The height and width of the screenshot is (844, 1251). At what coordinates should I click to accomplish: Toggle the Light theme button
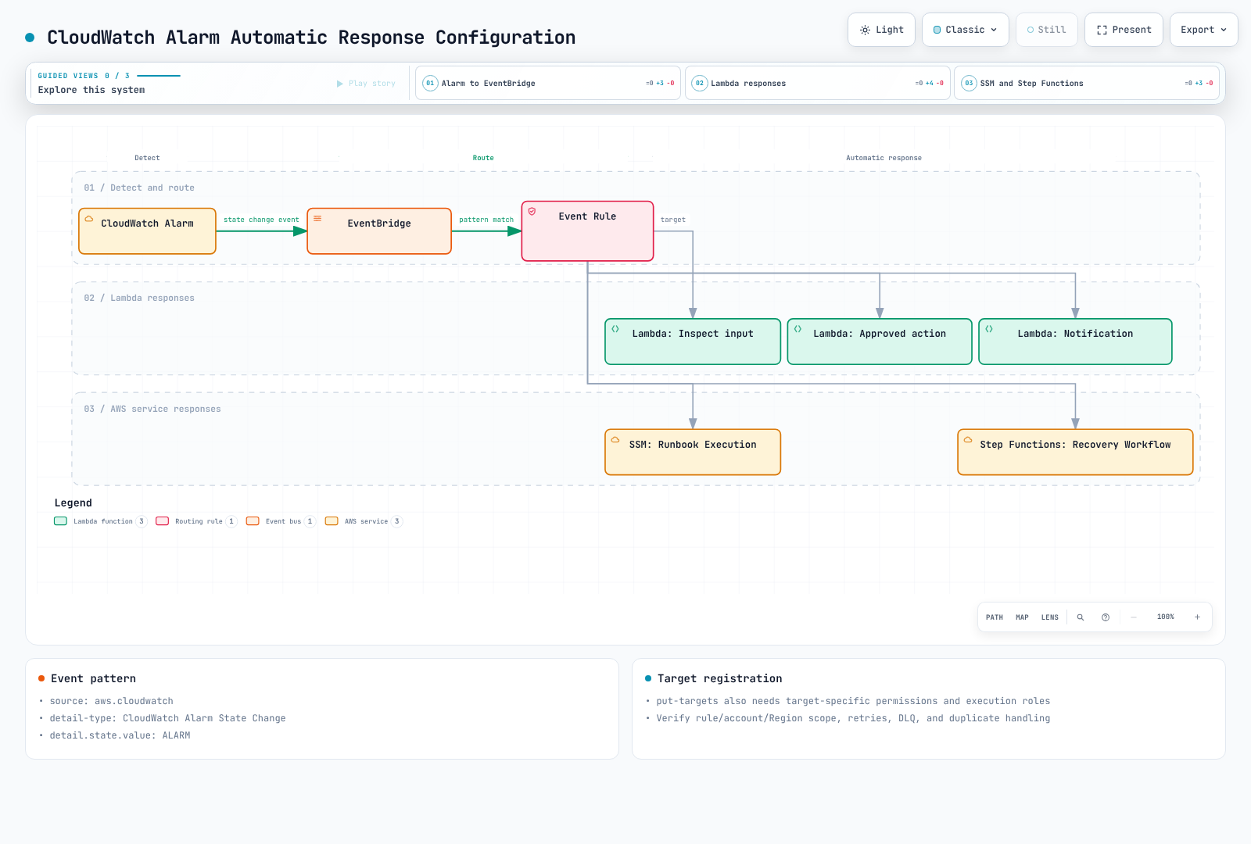point(881,30)
